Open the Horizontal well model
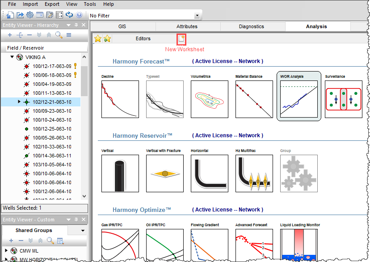This screenshot has width=370, height=262. tap(209, 173)
